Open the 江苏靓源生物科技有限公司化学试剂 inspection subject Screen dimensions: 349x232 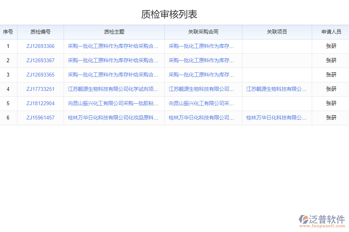(112, 89)
